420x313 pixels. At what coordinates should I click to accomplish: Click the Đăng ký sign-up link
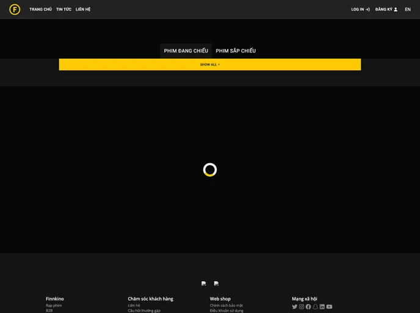tap(386, 9)
